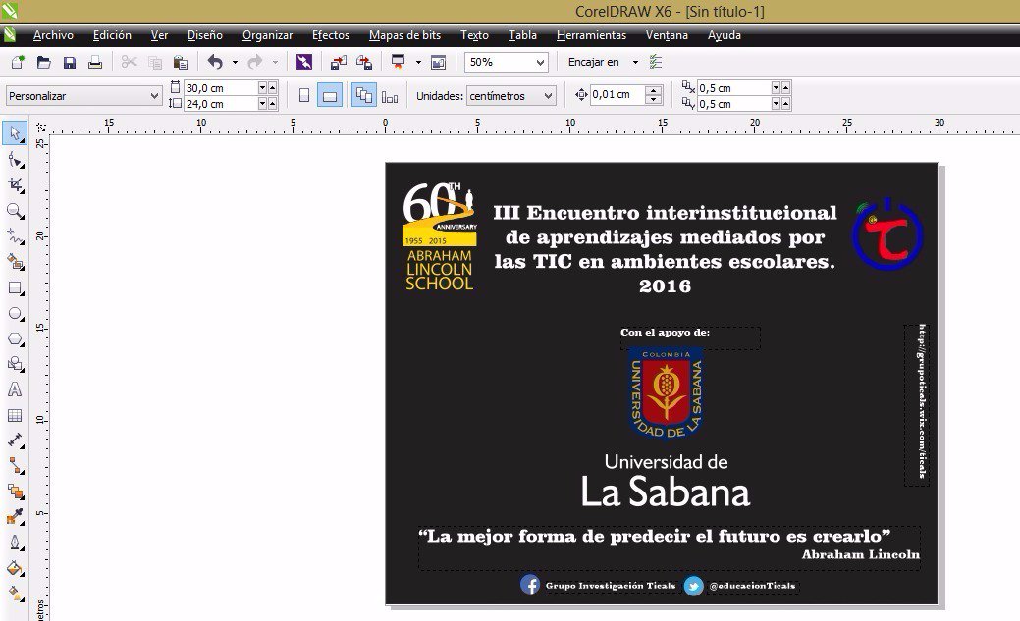1020x621 pixels.
Task: Select the Fill bucket tool
Action: (x=15, y=568)
